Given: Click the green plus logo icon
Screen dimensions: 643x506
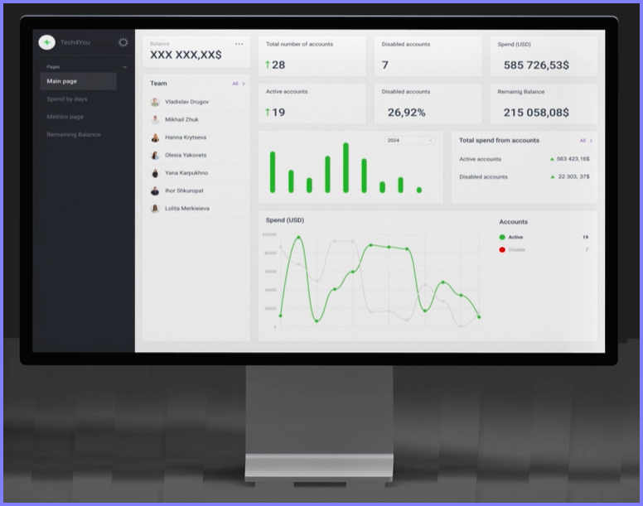Looking at the screenshot, I should [47, 42].
